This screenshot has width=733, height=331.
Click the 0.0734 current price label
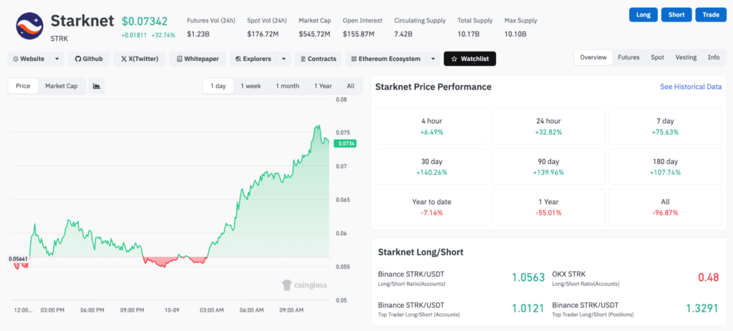coord(344,144)
